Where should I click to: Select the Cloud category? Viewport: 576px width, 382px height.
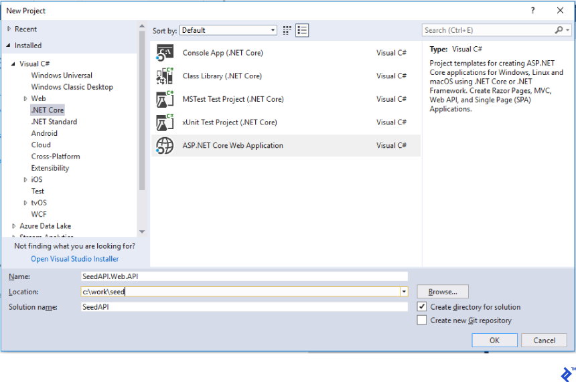pos(41,145)
